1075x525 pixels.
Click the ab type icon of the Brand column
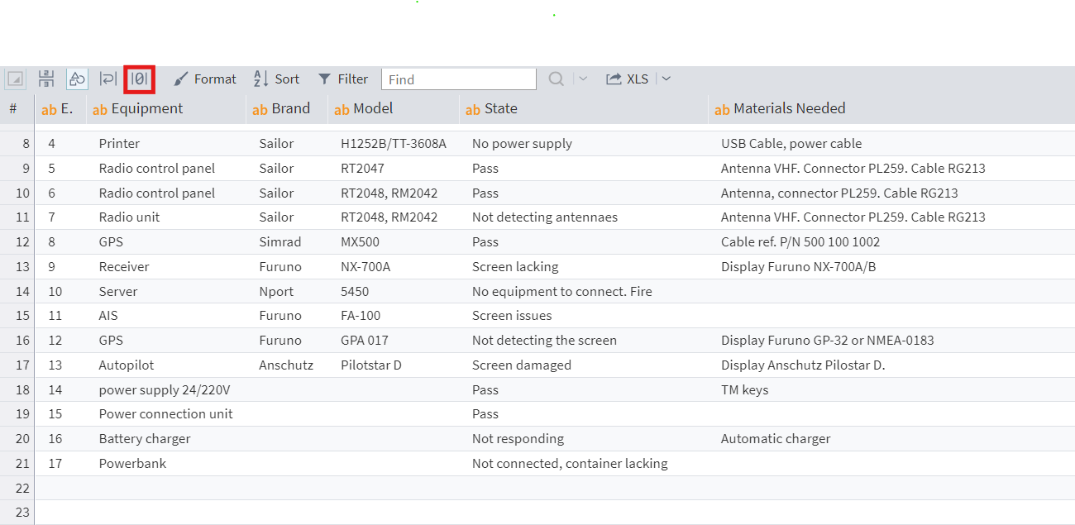(260, 109)
